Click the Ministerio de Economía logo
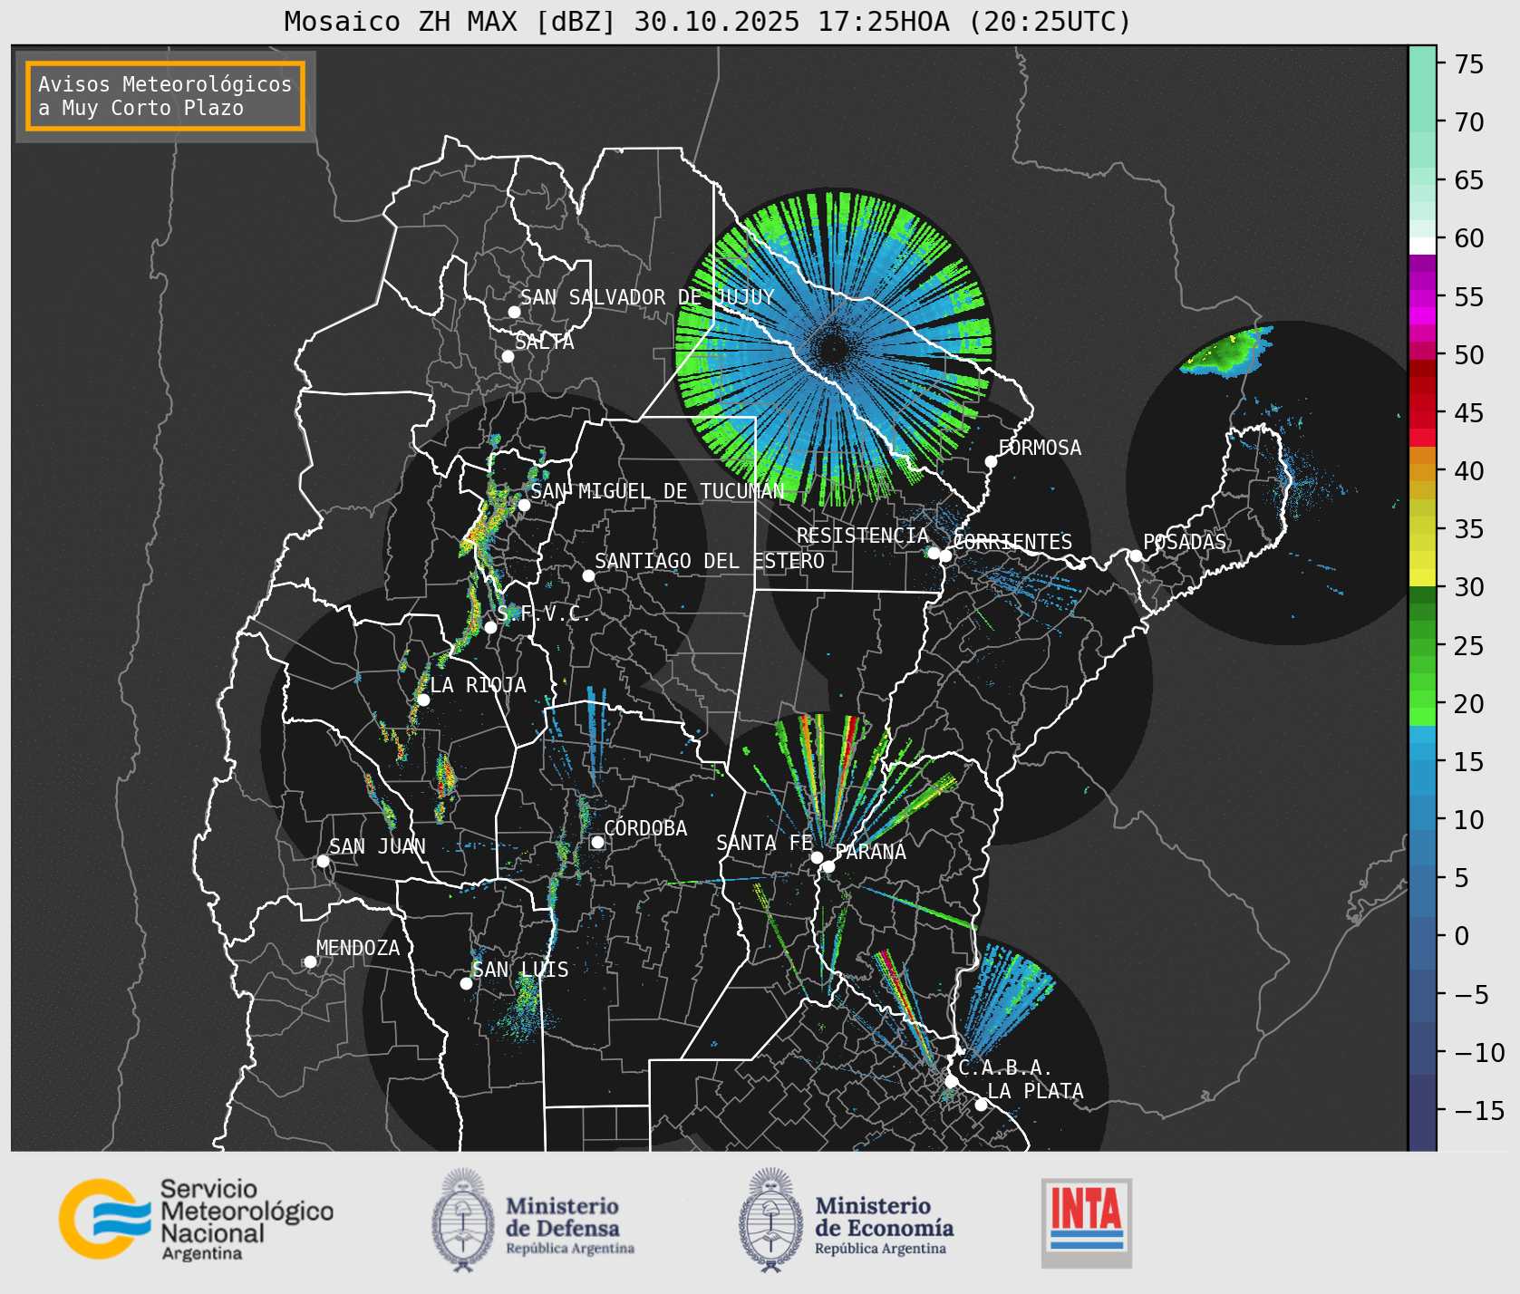 [846, 1220]
